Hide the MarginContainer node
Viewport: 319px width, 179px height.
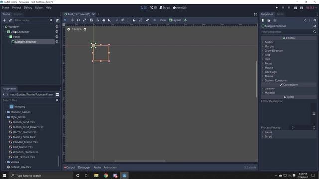coord(57,42)
